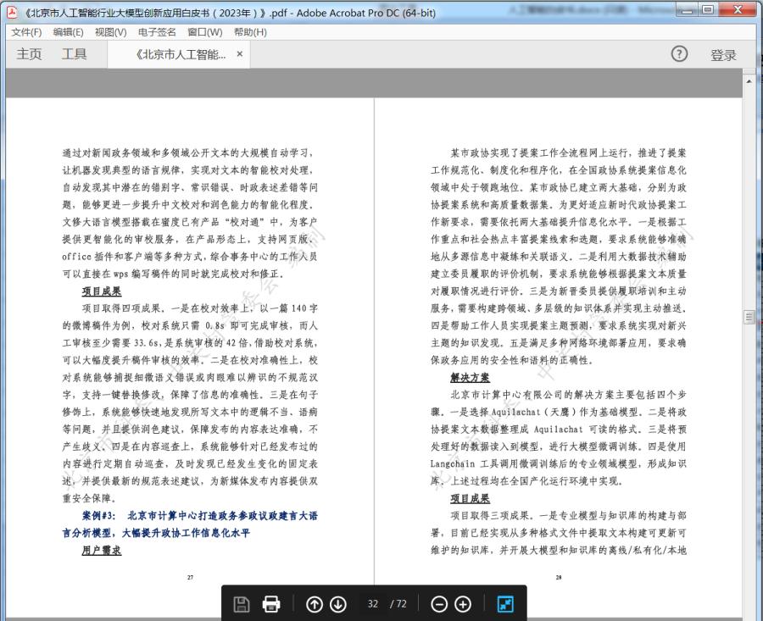The height and width of the screenshot is (621, 763).
Task: Switch to the 主页 tab
Action: coord(29,54)
